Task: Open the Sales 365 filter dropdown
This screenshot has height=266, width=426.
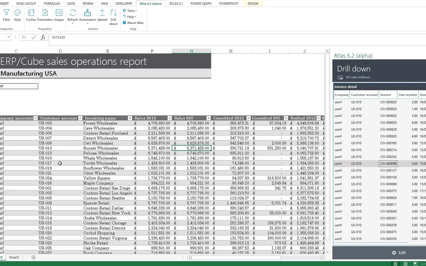Action: (x=209, y=118)
